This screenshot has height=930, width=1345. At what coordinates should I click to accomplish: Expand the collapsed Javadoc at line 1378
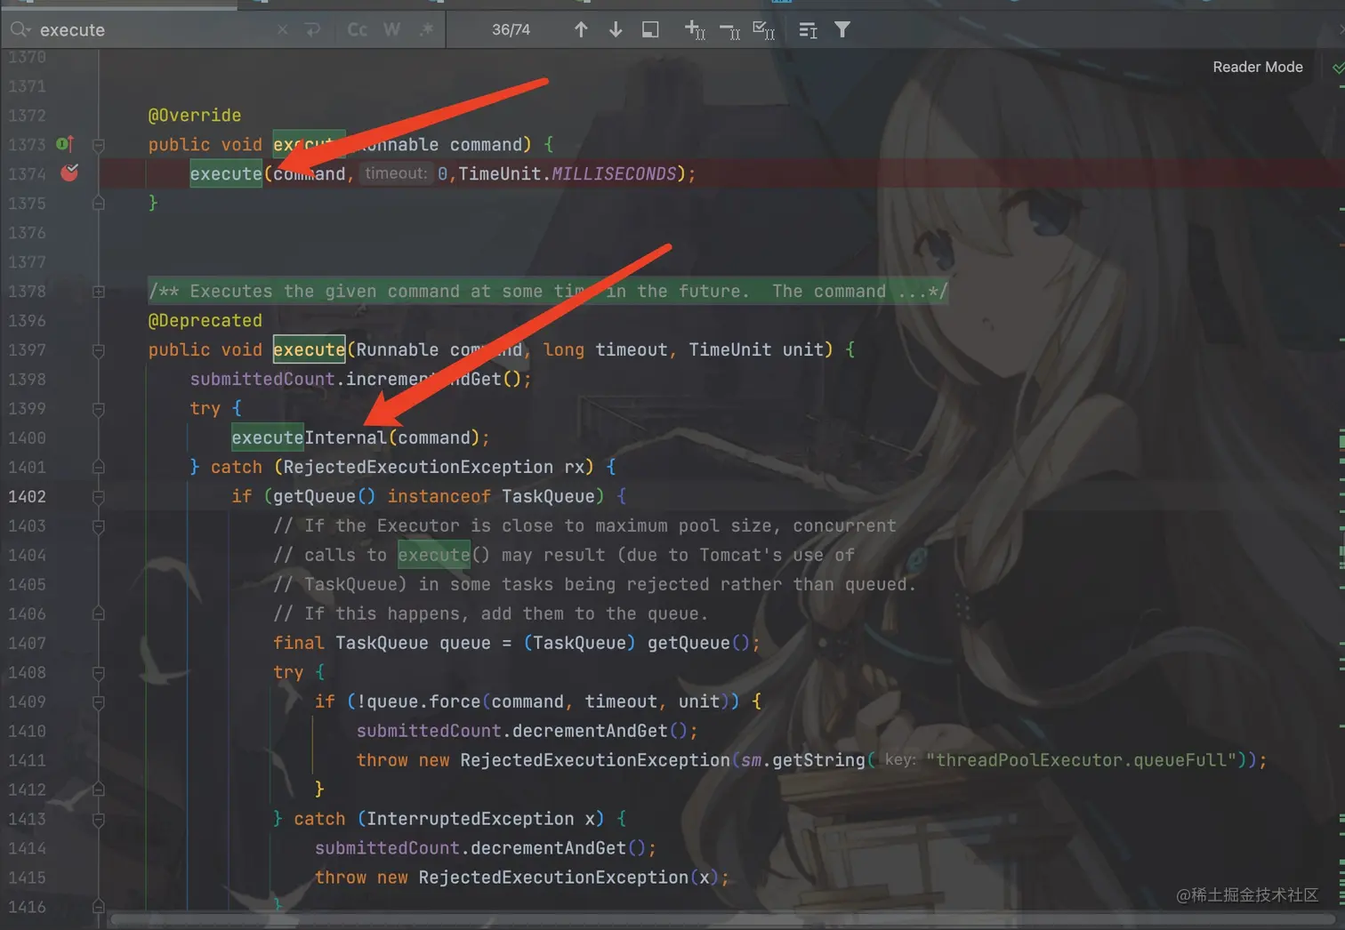99,292
